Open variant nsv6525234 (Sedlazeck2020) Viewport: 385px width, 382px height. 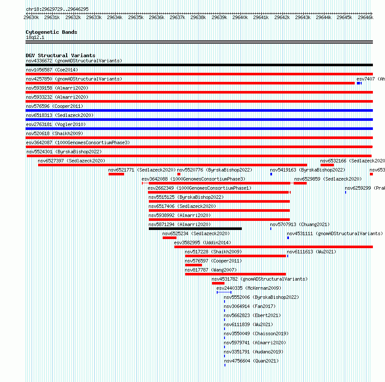196,233
